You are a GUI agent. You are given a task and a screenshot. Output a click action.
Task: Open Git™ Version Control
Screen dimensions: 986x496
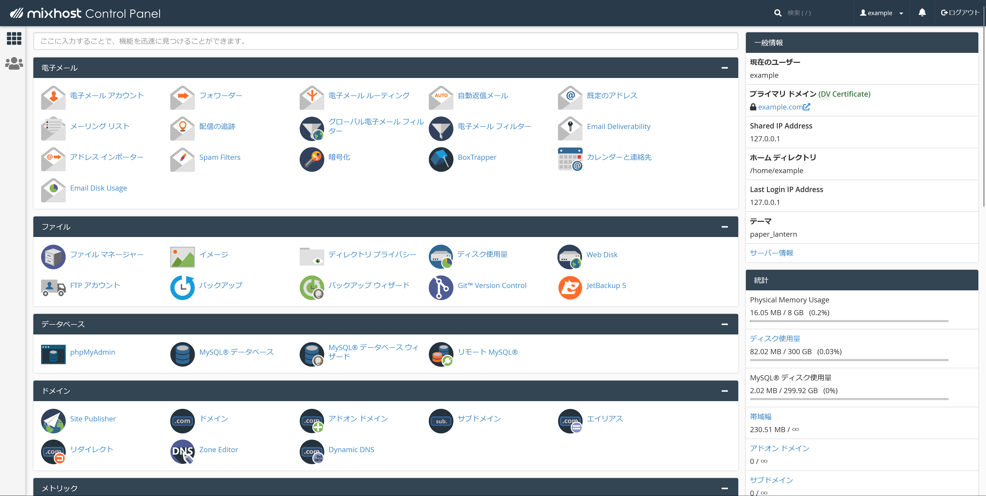pyautogui.click(x=492, y=285)
